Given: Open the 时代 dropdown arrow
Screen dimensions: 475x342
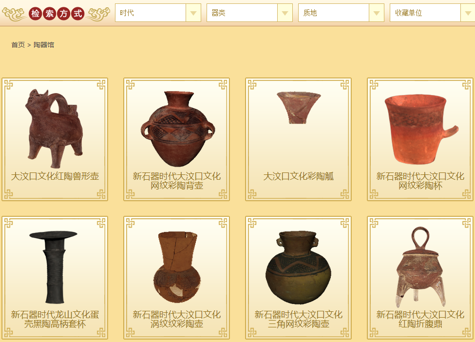Looking at the screenshot, I should [193, 13].
